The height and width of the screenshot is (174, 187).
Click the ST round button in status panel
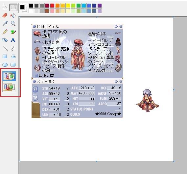tap(35, 89)
